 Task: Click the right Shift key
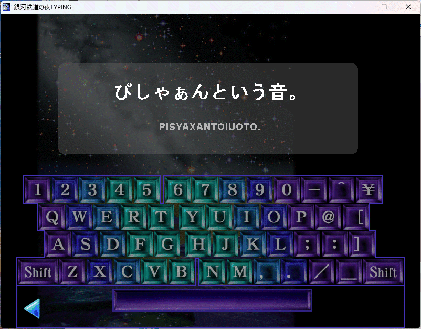coord(383,272)
